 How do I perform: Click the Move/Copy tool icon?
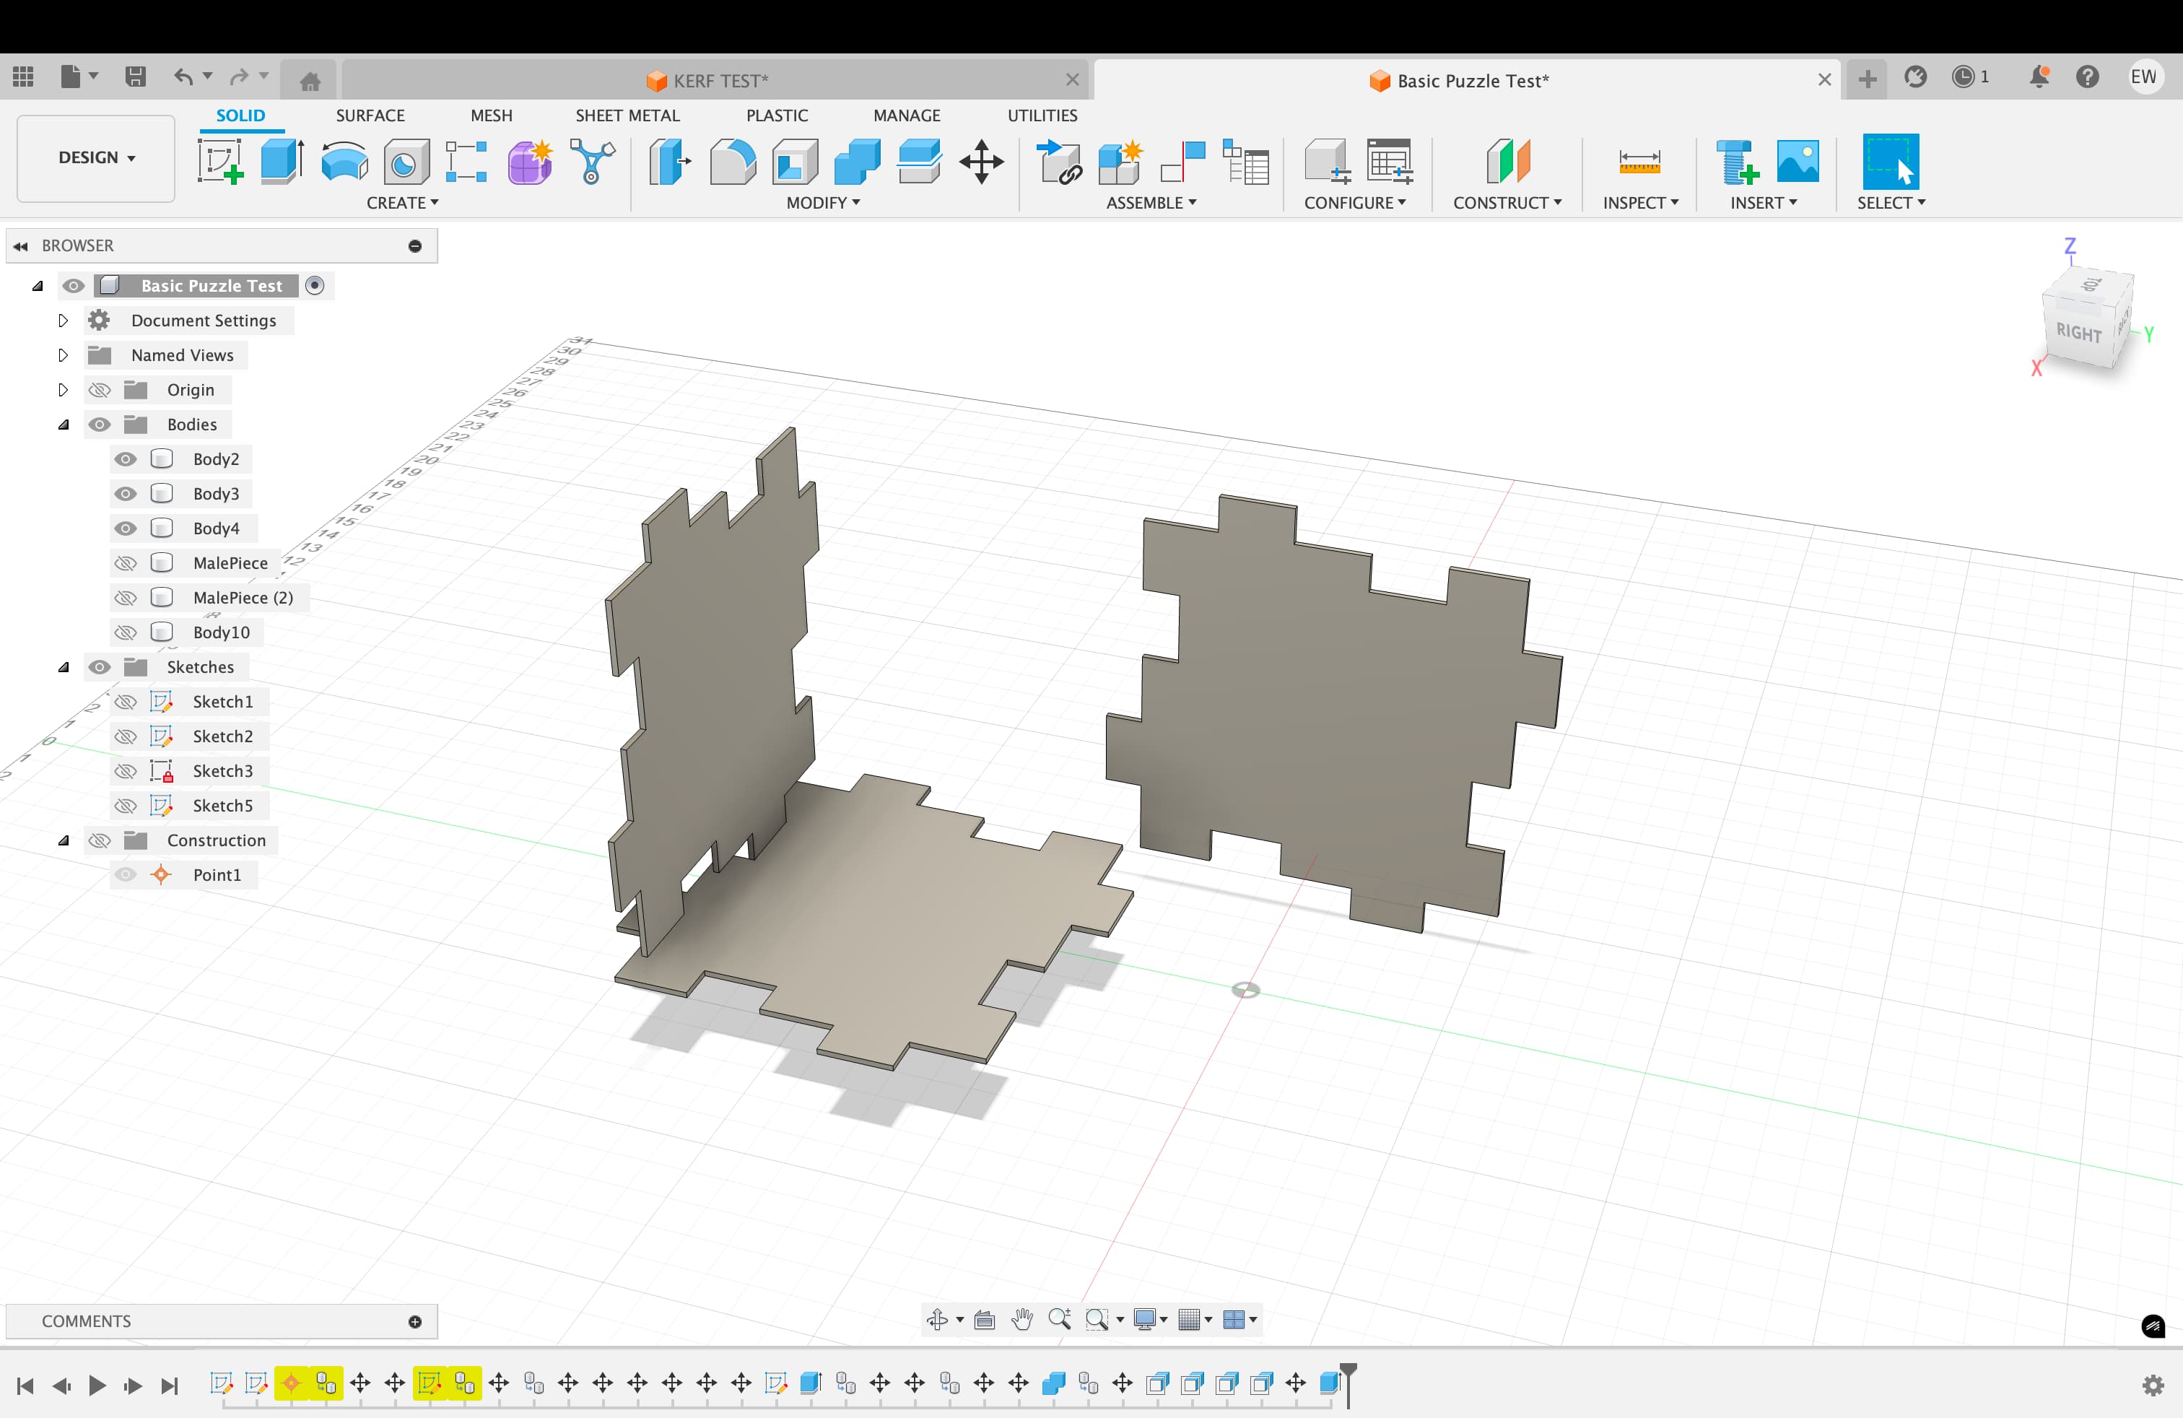coord(980,162)
